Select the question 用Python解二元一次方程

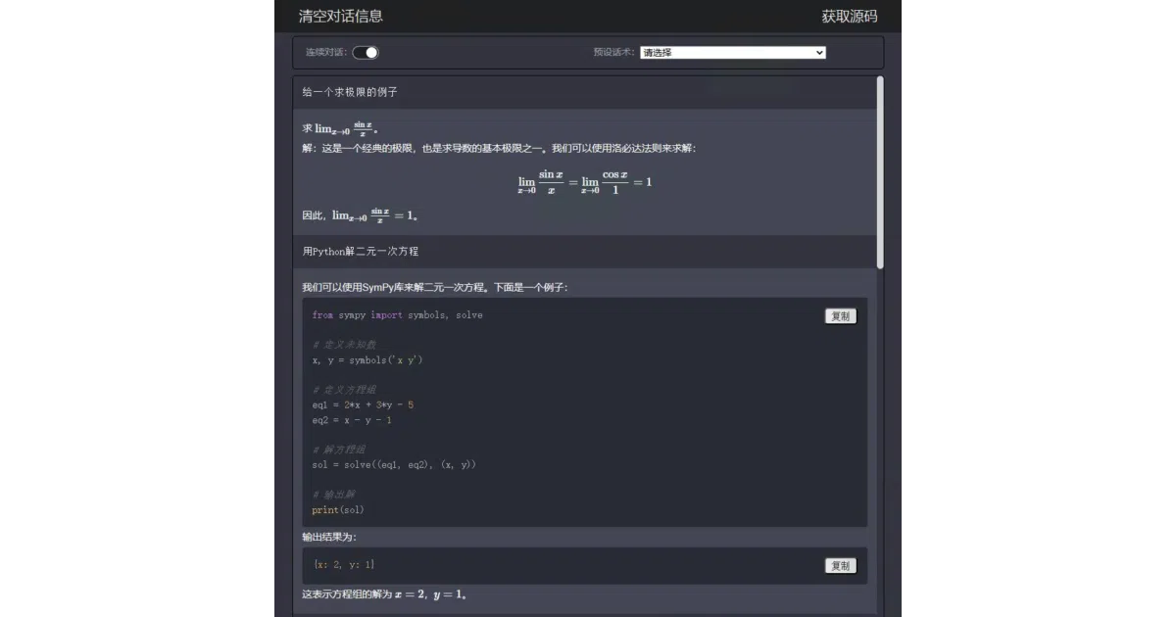point(361,252)
